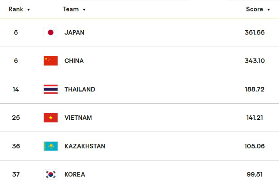
Task: Click the Thailand flag icon
Action: [51, 89]
